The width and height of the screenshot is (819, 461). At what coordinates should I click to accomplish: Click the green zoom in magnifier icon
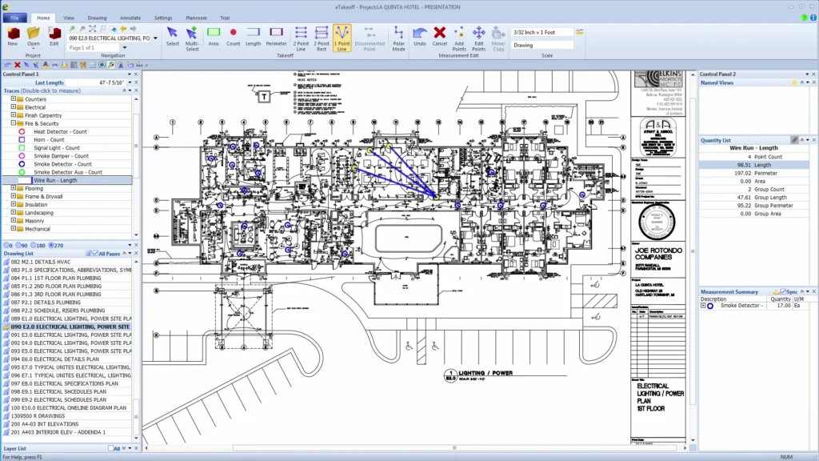(x=72, y=29)
